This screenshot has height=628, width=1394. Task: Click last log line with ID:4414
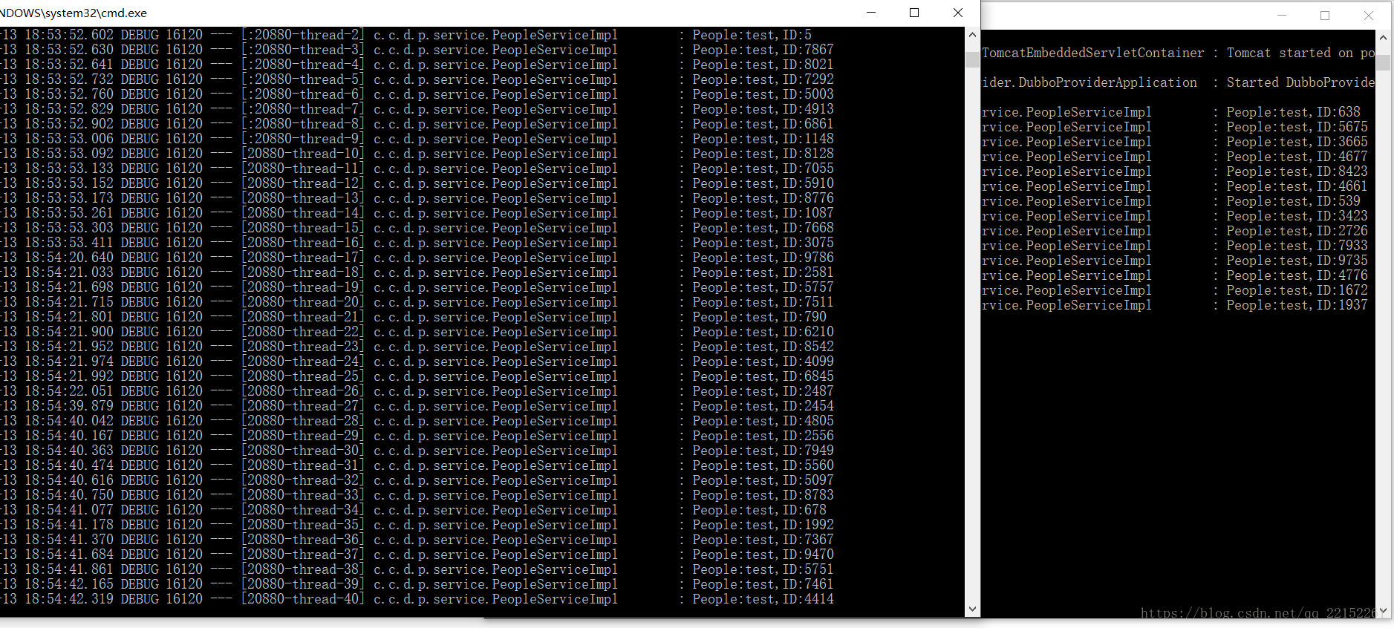pyautogui.click(x=417, y=599)
